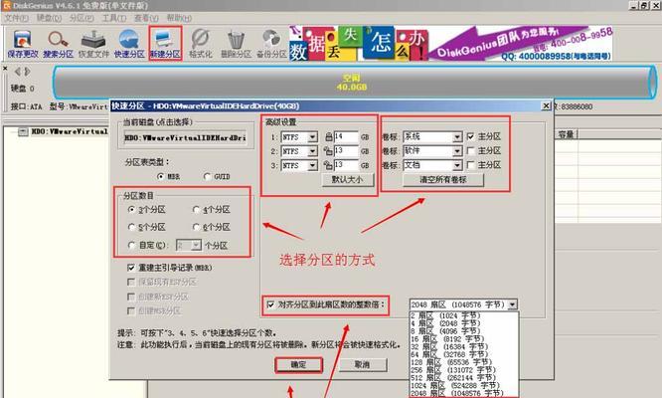Select 64 扇区 (32768 字节) in the list
The width and height of the screenshot is (662, 398).
tap(463, 354)
